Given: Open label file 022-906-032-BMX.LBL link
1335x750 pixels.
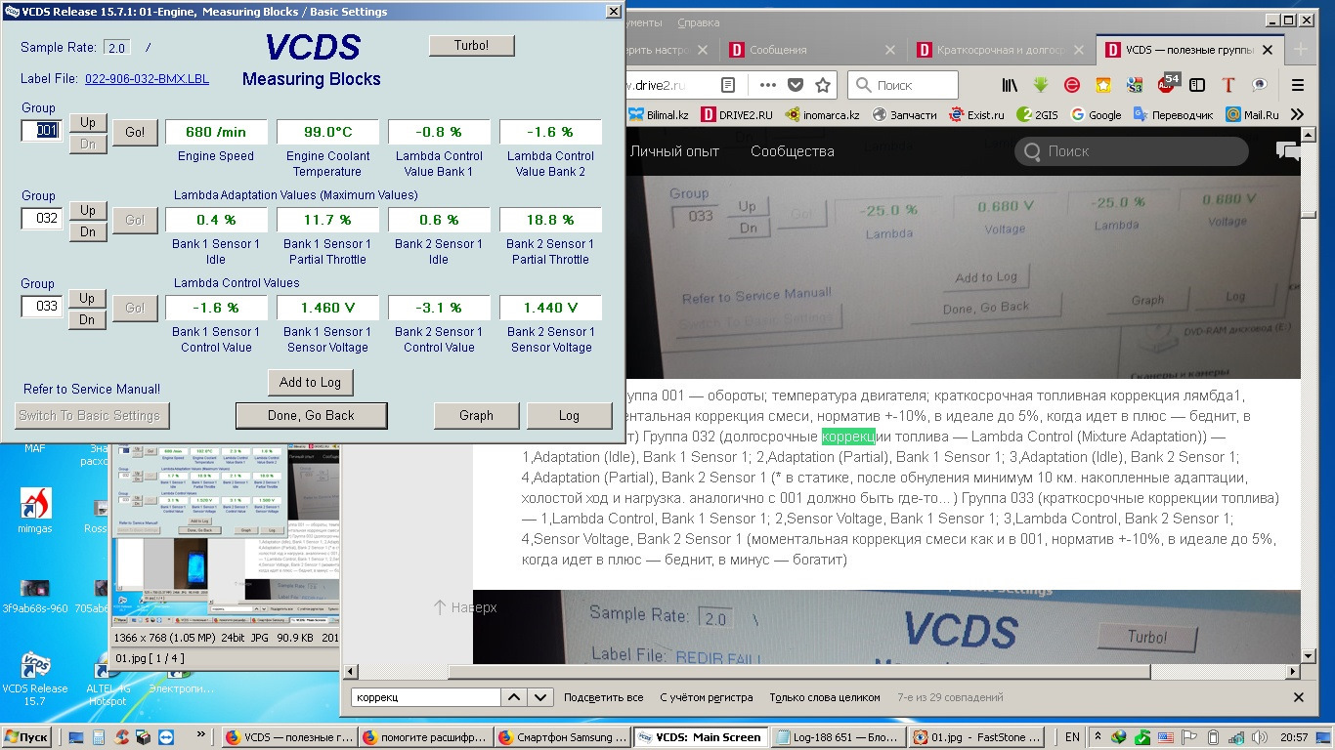Looking at the screenshot, I should [x=148, y=79].
